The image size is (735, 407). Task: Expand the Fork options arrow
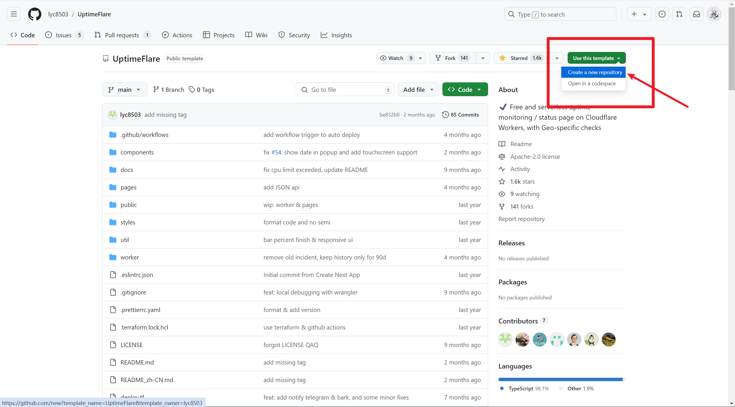[x=483, y=58]
